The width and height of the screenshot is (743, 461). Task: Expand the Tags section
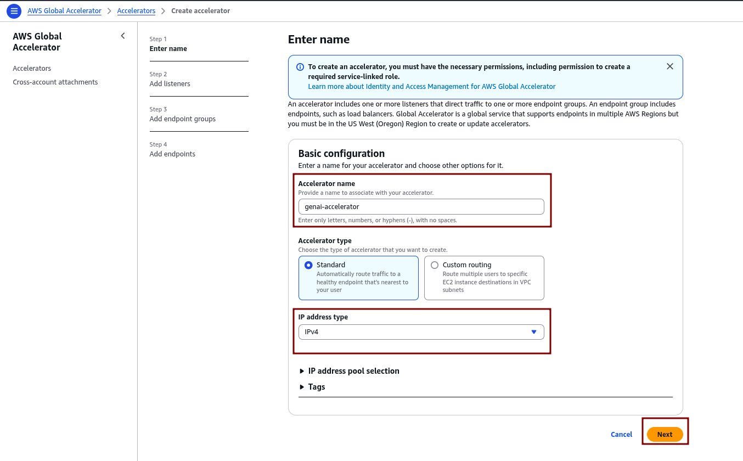(316, 387)
